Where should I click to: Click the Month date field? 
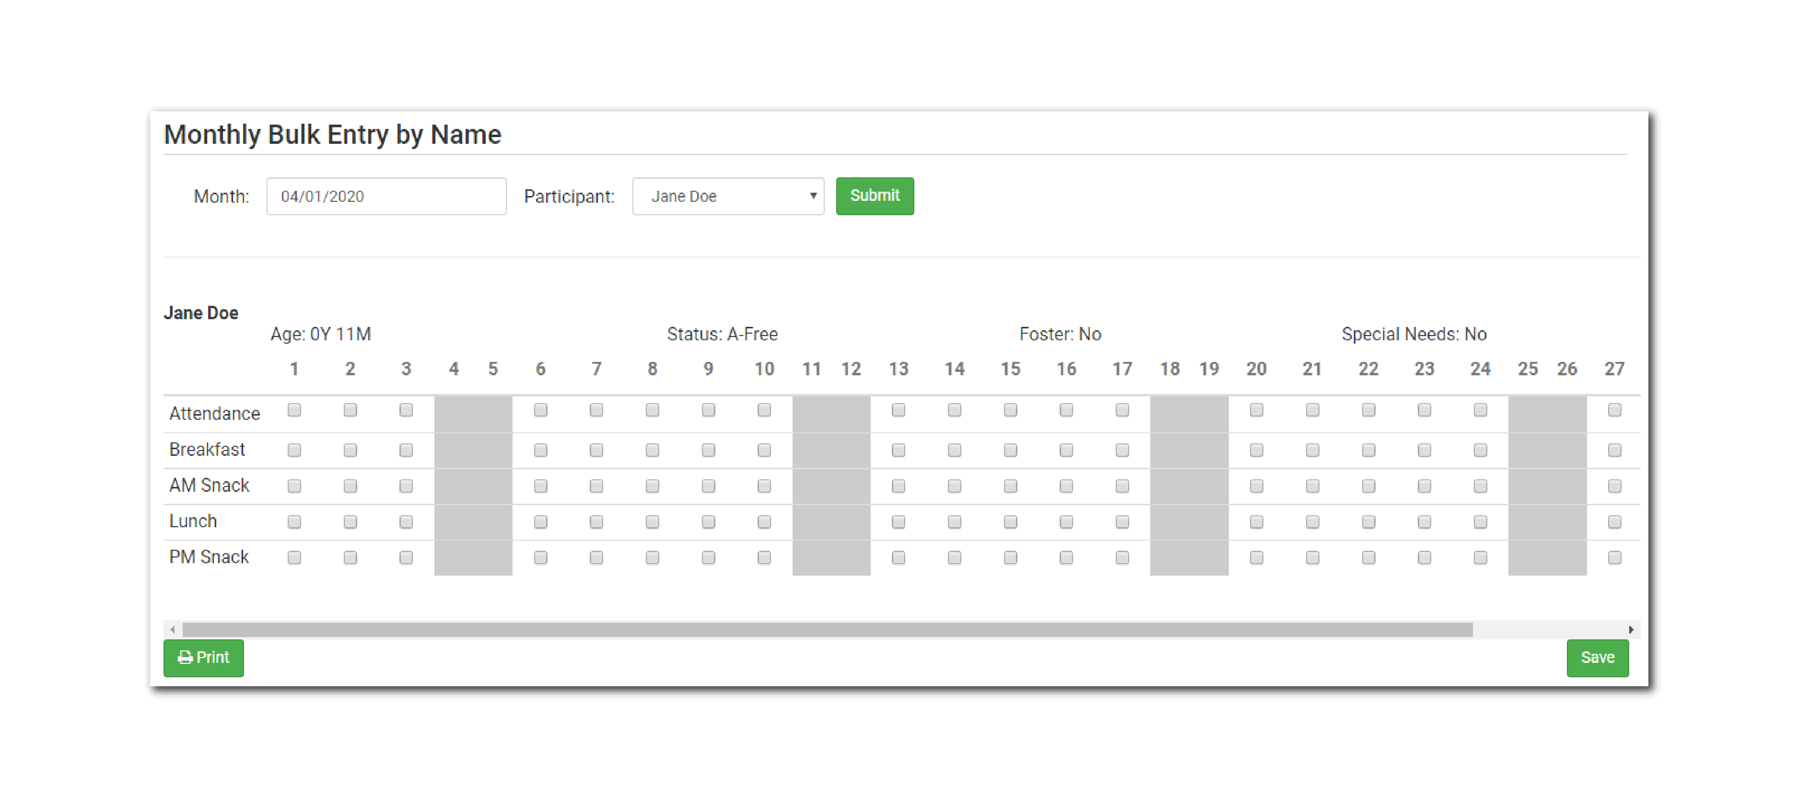point(386,196)
